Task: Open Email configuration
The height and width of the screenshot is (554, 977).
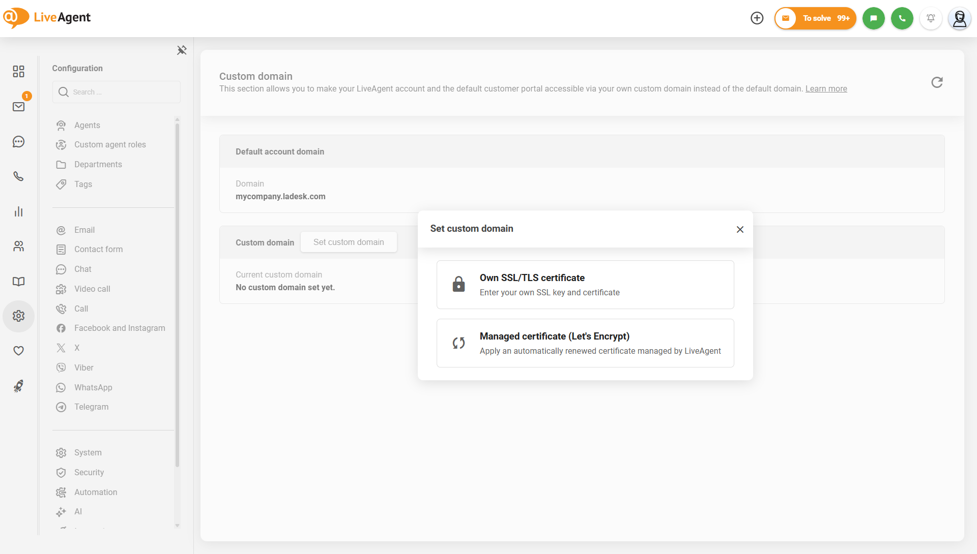Action: pyautogui.click(x=84, y=230)
